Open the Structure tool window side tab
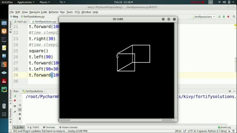The image size is (237, 133). (x=10, y=97)
